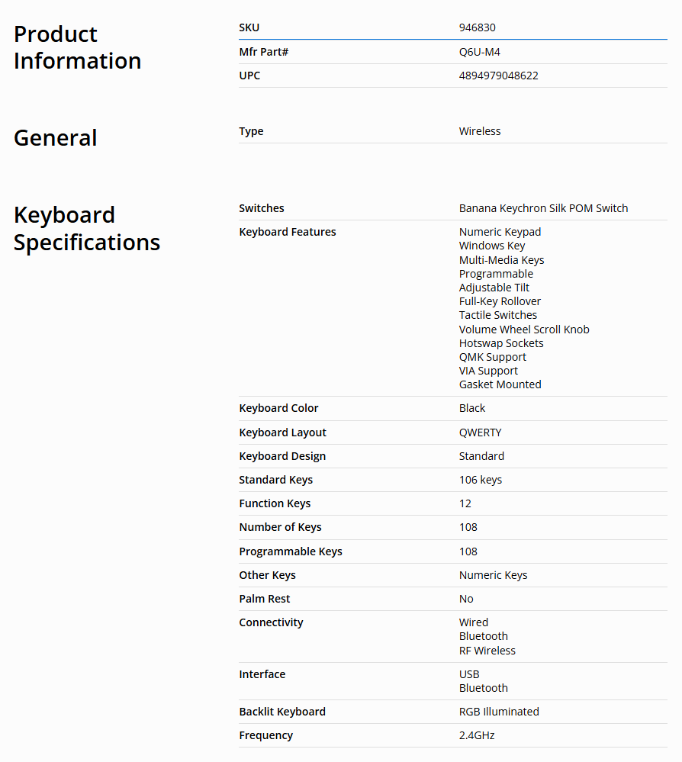The height and width of the screenshot is (762, 682).
Task: Click Hotswap Sockets in the features list
Action: 500,343
